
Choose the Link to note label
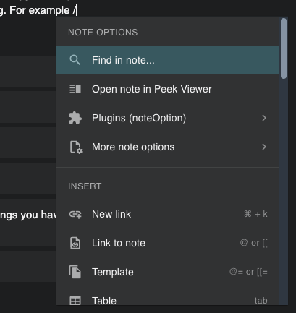click(x=119, y=243)
